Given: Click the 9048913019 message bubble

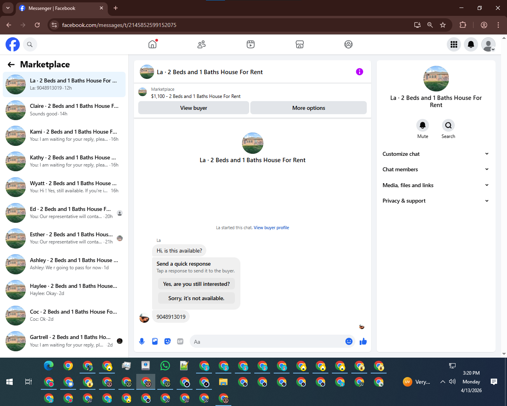Looking at the screenshot, I should (171, 317).
